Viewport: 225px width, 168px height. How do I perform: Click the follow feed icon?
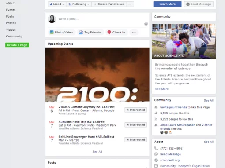156,119
